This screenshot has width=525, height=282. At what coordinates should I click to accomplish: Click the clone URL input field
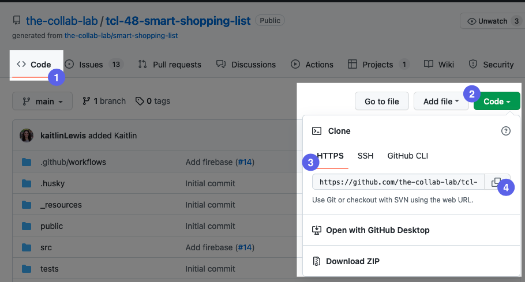[398, 182]
